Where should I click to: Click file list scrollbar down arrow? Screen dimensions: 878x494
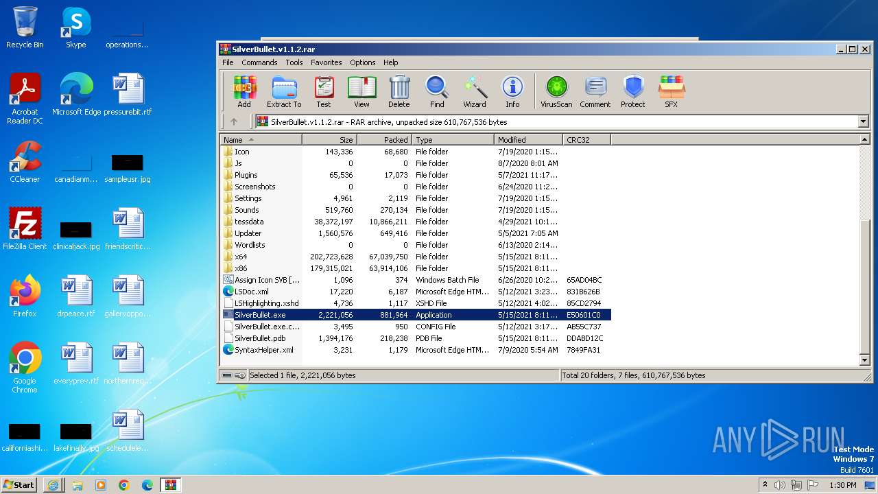click(864, 360)
